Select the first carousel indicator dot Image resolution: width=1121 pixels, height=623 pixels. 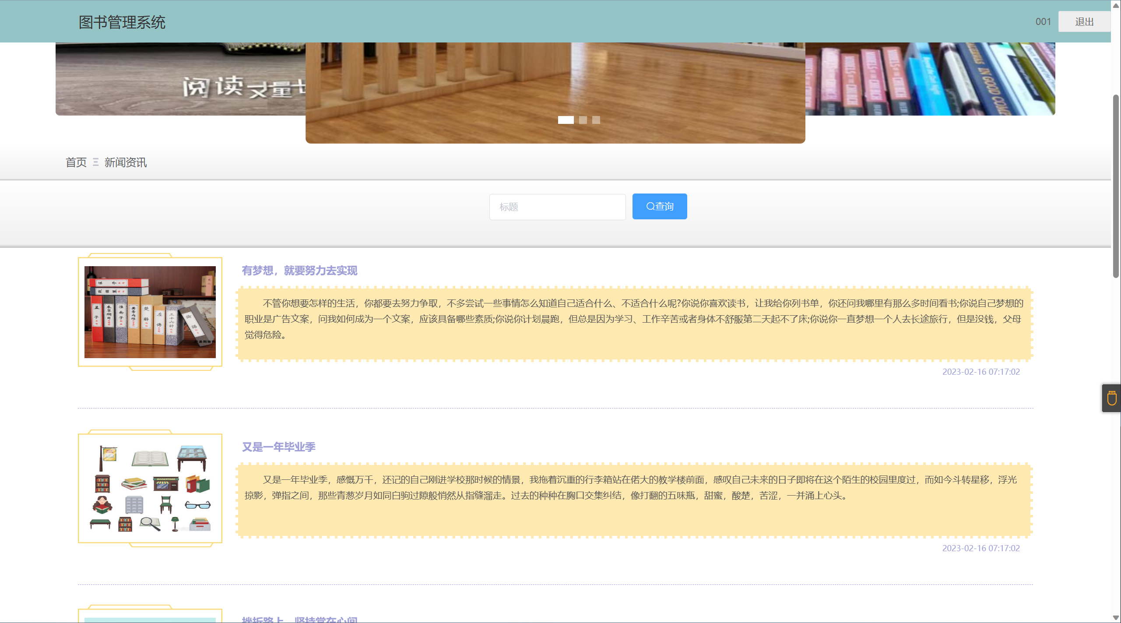click(566, 120)
